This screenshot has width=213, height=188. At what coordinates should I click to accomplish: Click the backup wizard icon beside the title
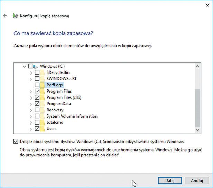(x=15, y=16)
